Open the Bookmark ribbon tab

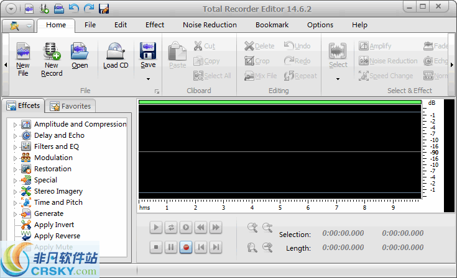[272, 25]
